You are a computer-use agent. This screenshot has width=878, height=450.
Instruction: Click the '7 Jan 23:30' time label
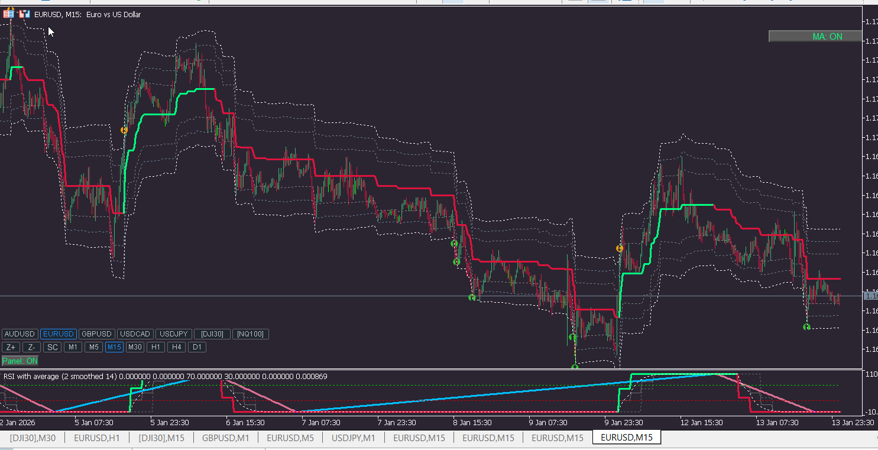[x=397, y=423]
